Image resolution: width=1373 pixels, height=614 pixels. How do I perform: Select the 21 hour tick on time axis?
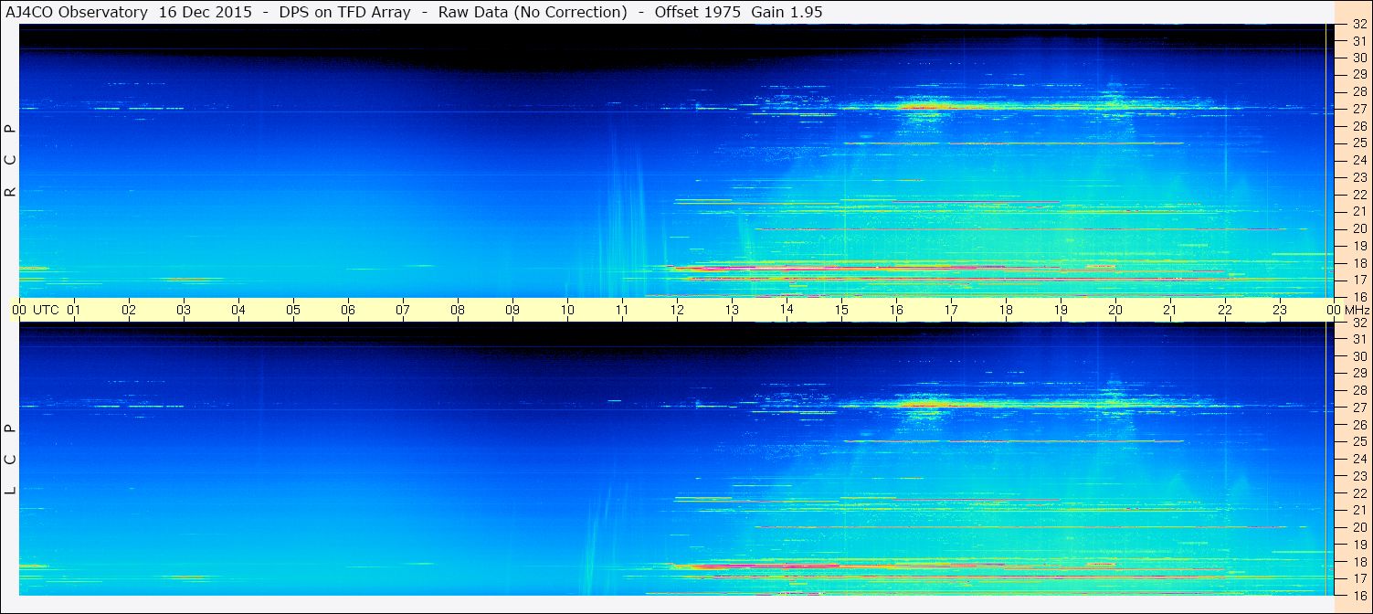click(x=1170, y=310)
